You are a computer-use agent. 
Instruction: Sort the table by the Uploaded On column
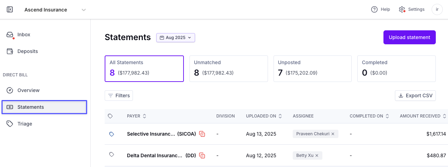[x=263, y=116]
